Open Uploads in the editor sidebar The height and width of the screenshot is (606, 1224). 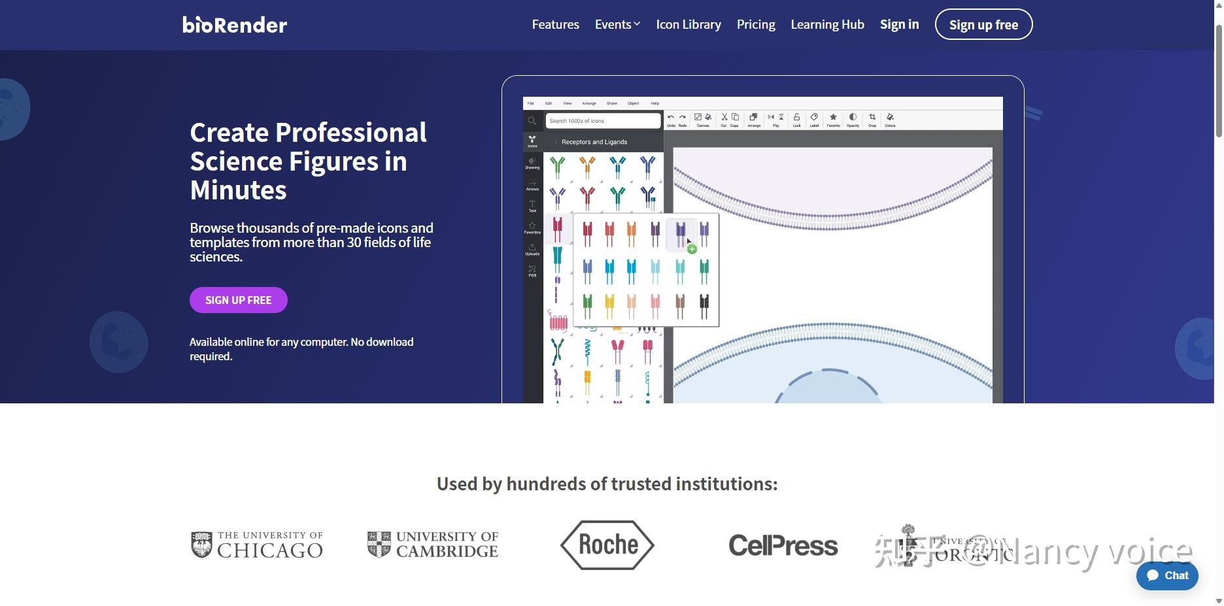[532, 249]
